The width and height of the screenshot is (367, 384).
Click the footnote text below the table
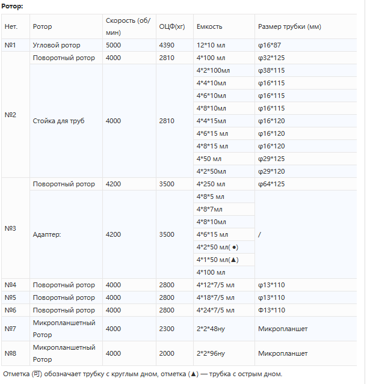142,374
